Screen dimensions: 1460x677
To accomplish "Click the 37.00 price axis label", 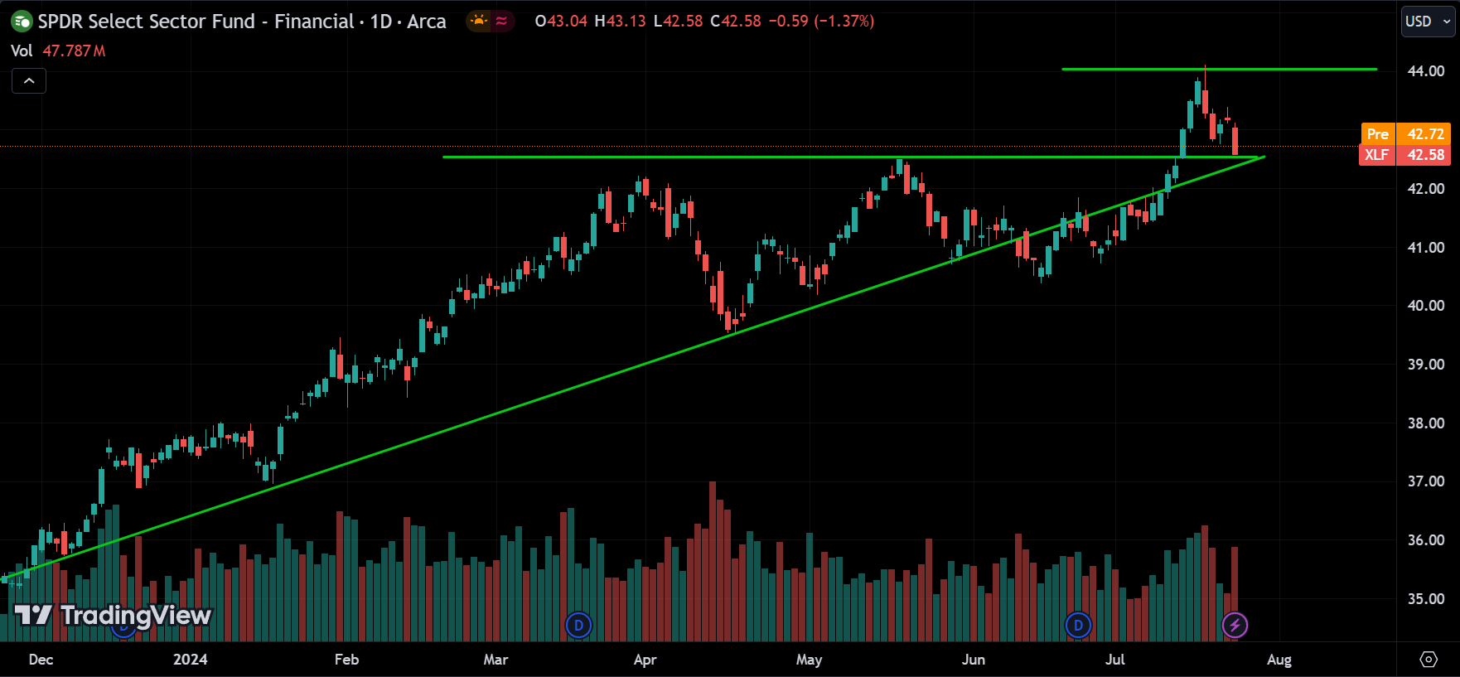I will coord(1425,481).
